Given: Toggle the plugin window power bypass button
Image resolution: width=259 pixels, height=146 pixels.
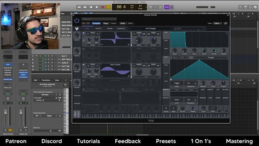Looking at the screenshot, I should (77, 20).
